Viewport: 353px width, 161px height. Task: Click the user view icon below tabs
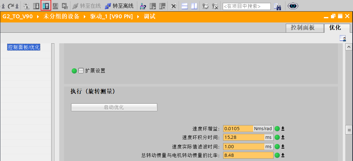343,38
